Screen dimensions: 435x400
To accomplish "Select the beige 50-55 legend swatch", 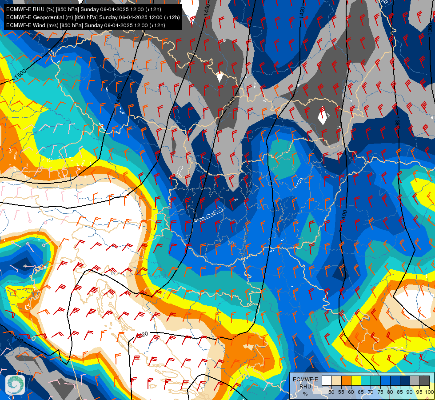I will pos(336,380).
